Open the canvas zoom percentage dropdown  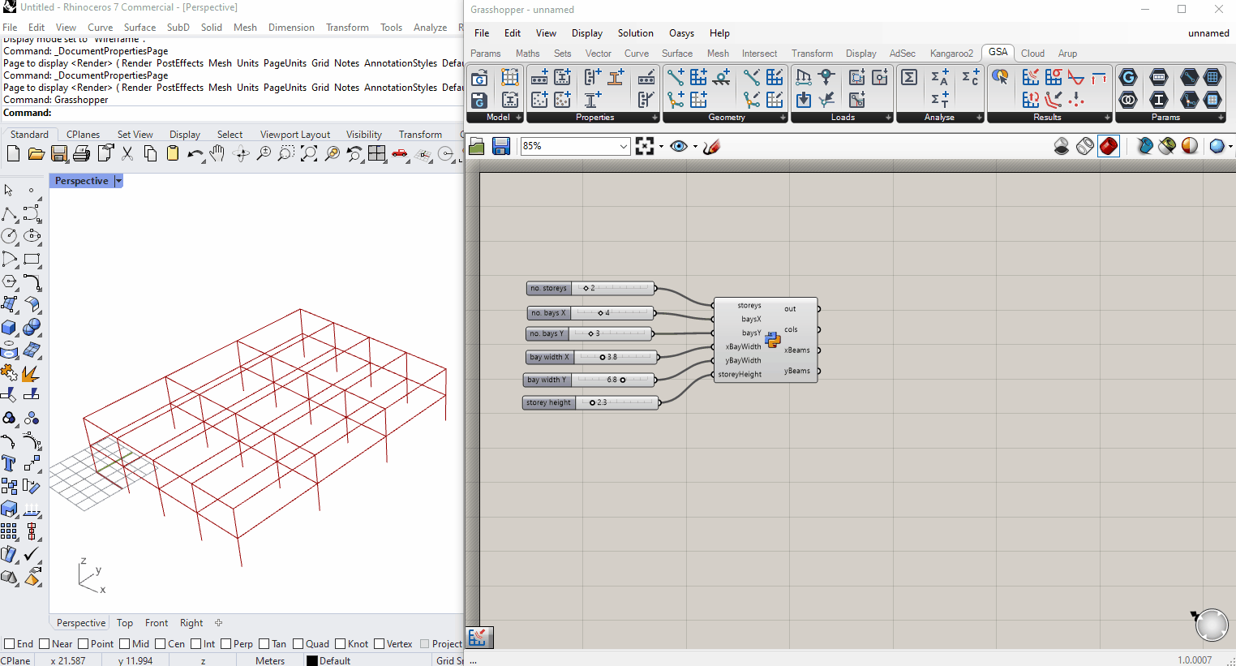623,146
